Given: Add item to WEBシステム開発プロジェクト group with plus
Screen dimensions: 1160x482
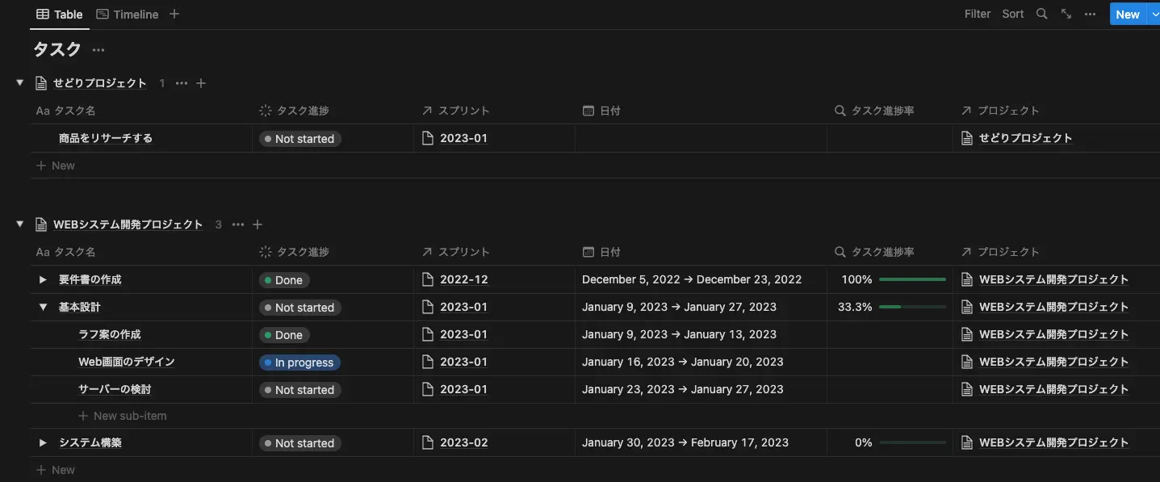Looking at the screenshot, I should (x=258, y=224).
